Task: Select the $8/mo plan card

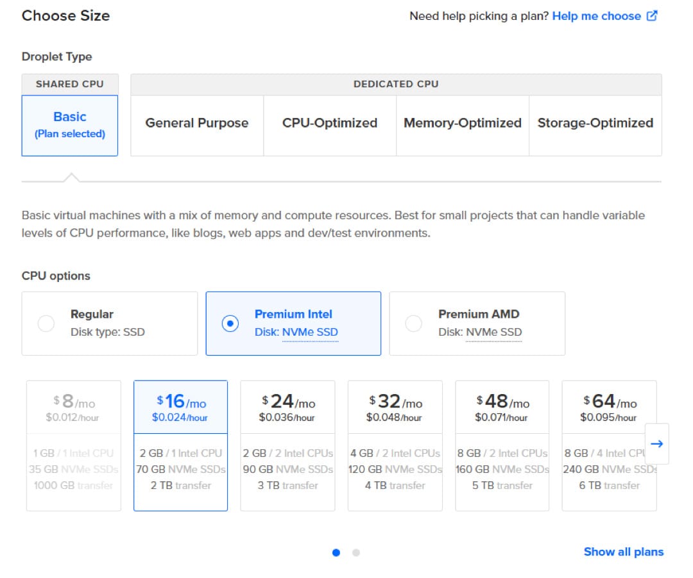Action: coord(74,445)
